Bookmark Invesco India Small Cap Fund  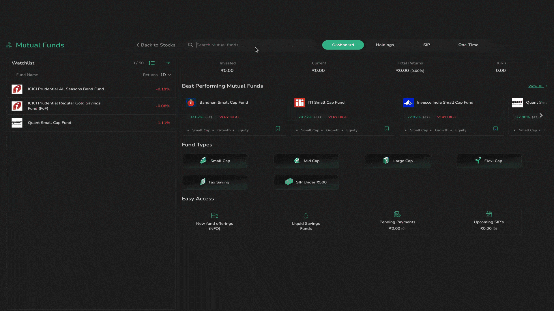click(495, 128)
